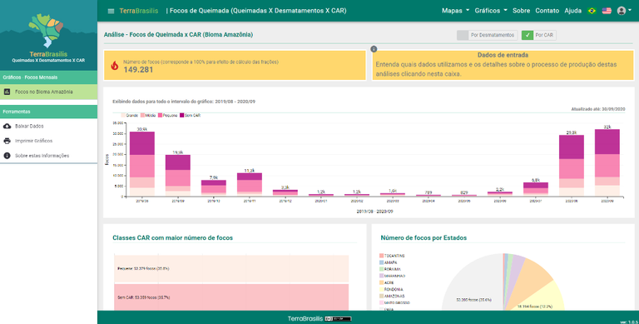Click the flame icon in Número de focos card
The height and width of the screenshot is (324, 639).
tap(115, 65)
